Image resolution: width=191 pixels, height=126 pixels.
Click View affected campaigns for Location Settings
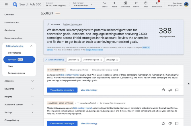coord(62,90)
